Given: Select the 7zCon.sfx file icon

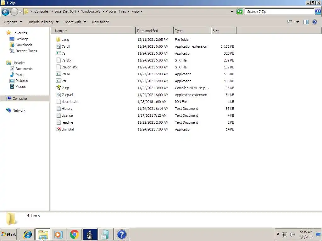Looking at the screenshot, I should tap(58, 67).
